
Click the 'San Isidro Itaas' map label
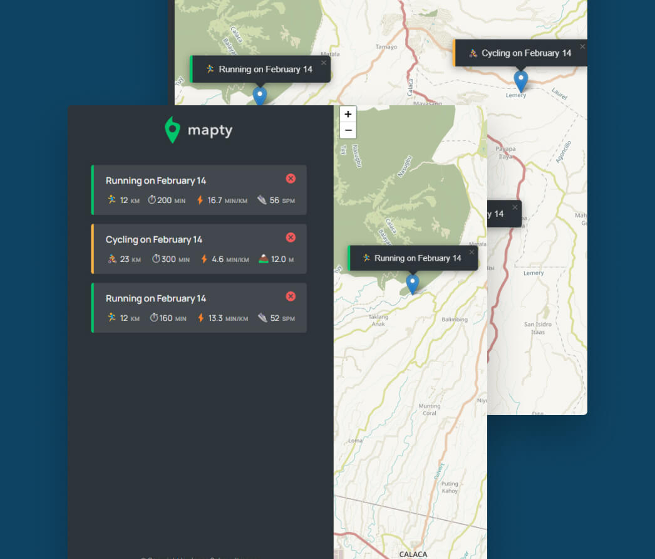click(x=538, y=328)
